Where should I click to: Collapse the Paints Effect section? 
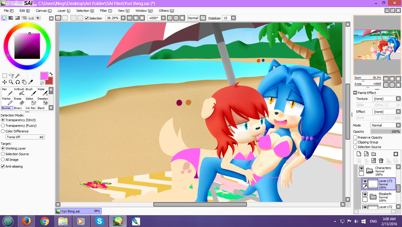(x=355, y=93)
